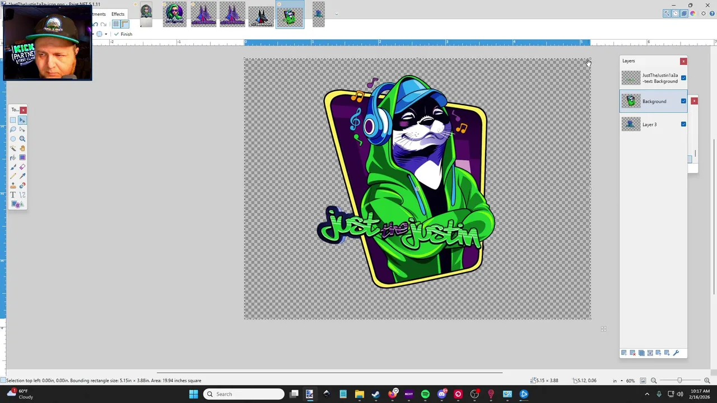The width and height of the screenshot is (717, 403).
Task: Adjust the zoom slider handle
Action: [680, 381]
